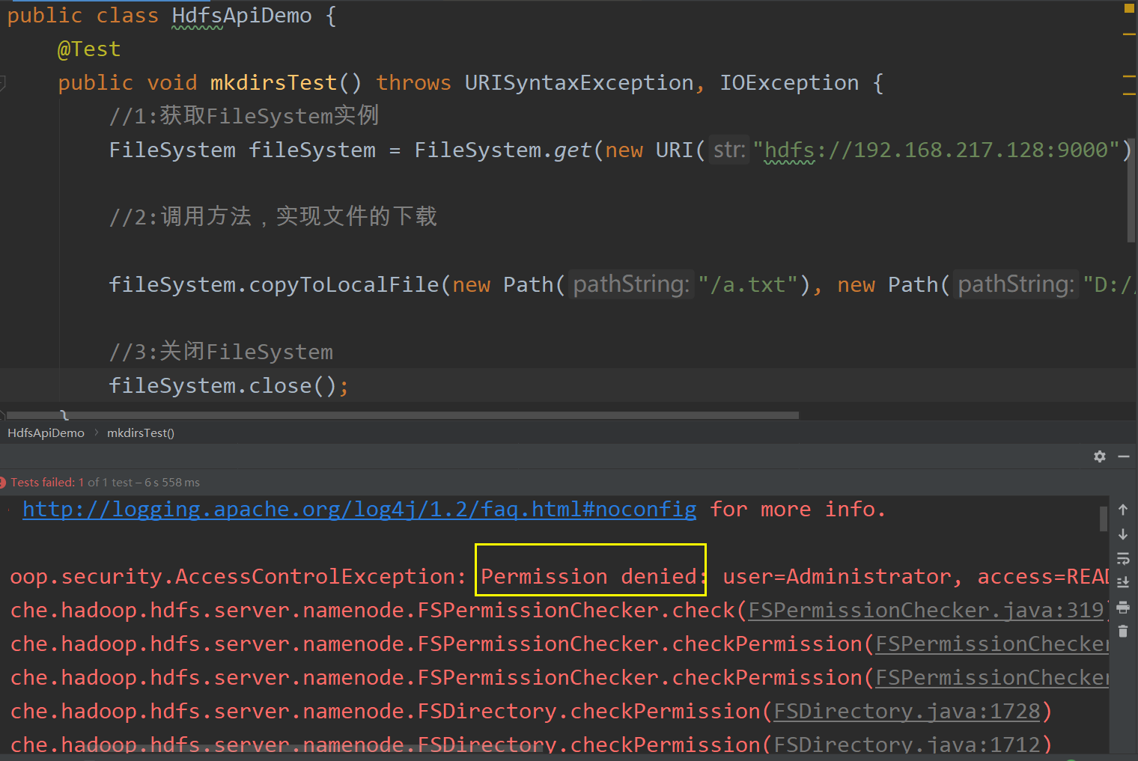Jump down the stack trace
Viewport: 1138px width, 761px height.
coord(1123,534)
